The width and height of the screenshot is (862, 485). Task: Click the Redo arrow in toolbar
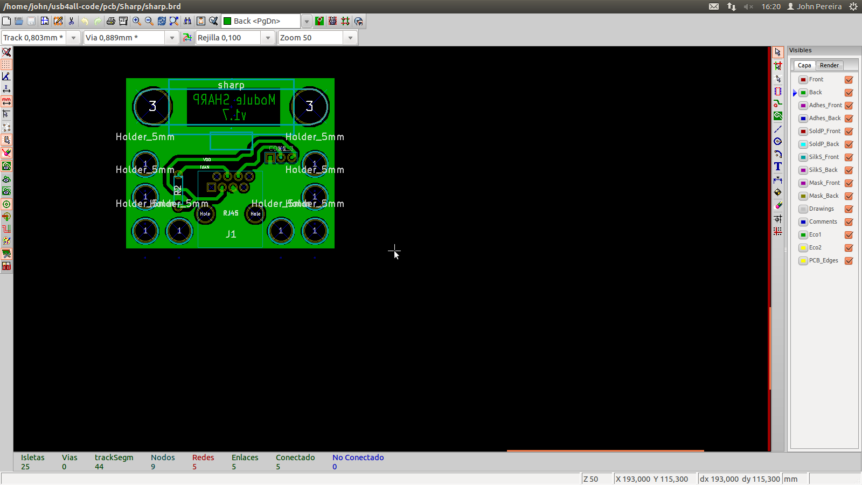pos(98,21)
